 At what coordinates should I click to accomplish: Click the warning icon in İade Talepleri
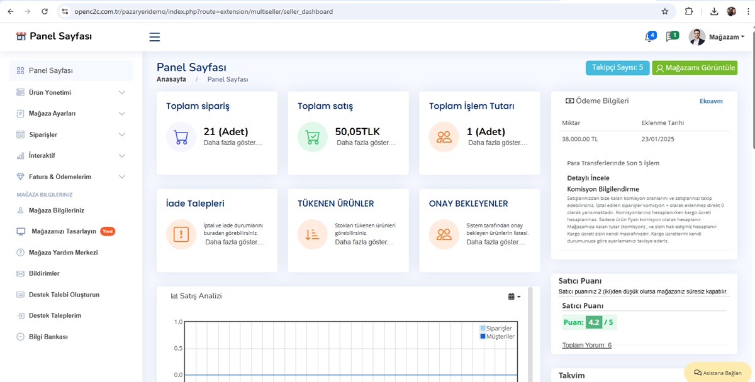pos(181,234)
